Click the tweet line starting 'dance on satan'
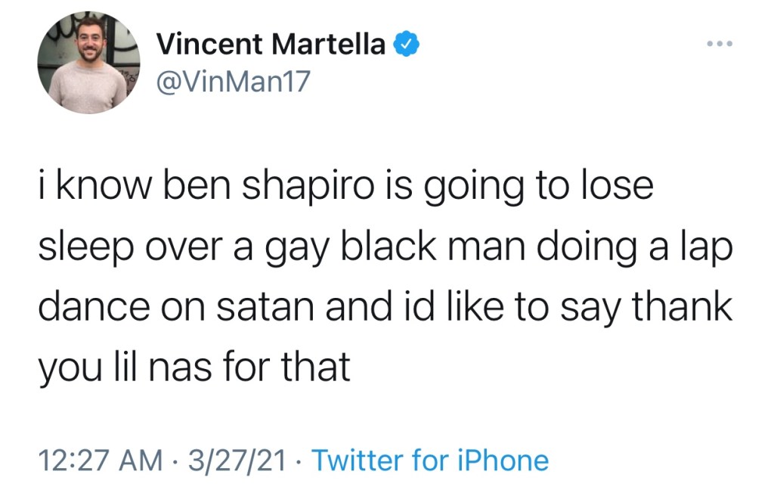 385,308
